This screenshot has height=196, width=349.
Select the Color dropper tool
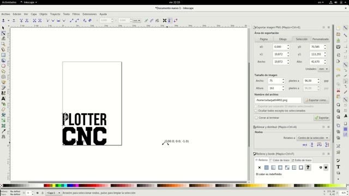coord(3,131)
